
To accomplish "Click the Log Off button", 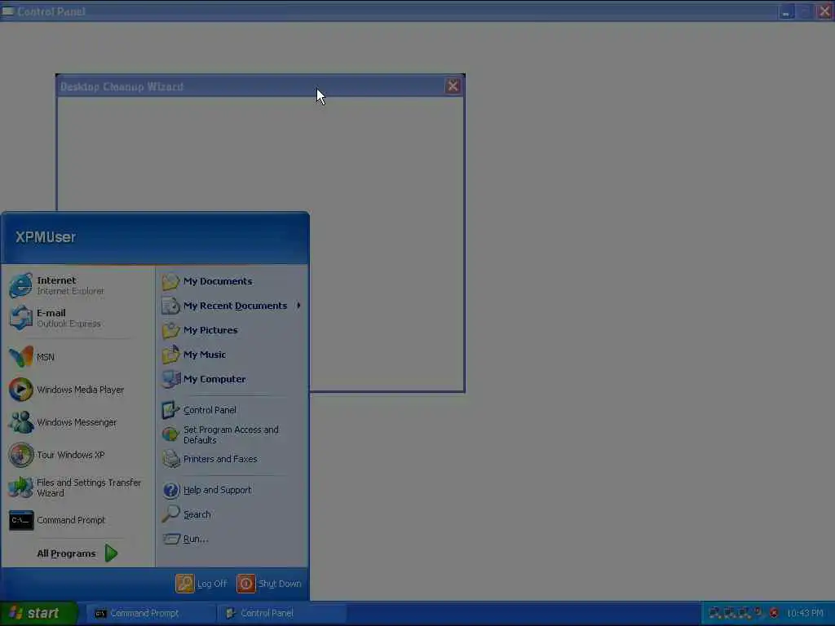I will (201, 584).
